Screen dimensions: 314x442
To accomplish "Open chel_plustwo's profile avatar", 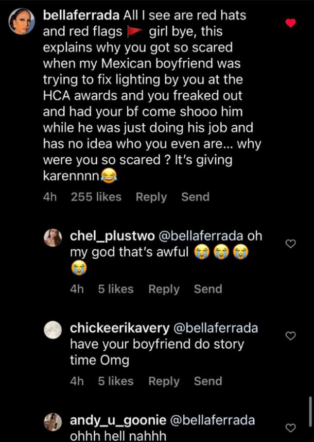I will [x=54, y=237].
